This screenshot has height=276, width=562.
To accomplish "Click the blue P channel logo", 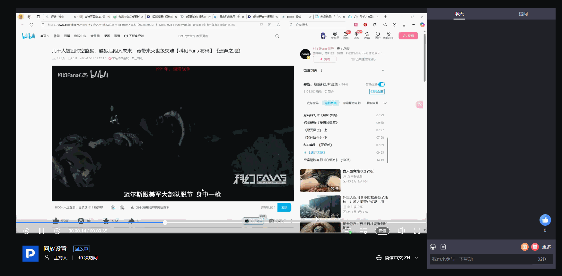I will coord(31,254).
